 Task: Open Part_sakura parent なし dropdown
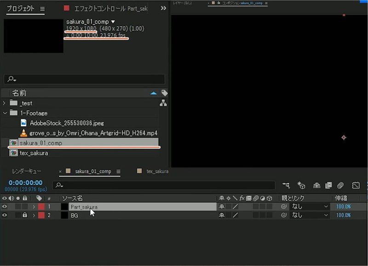click(309, 206)
